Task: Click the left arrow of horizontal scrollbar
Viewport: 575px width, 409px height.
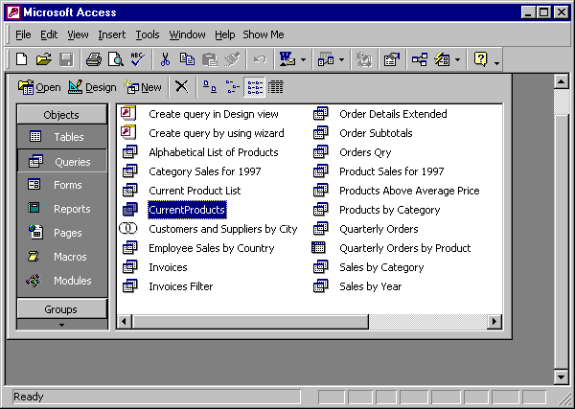Action: (125, 322)
